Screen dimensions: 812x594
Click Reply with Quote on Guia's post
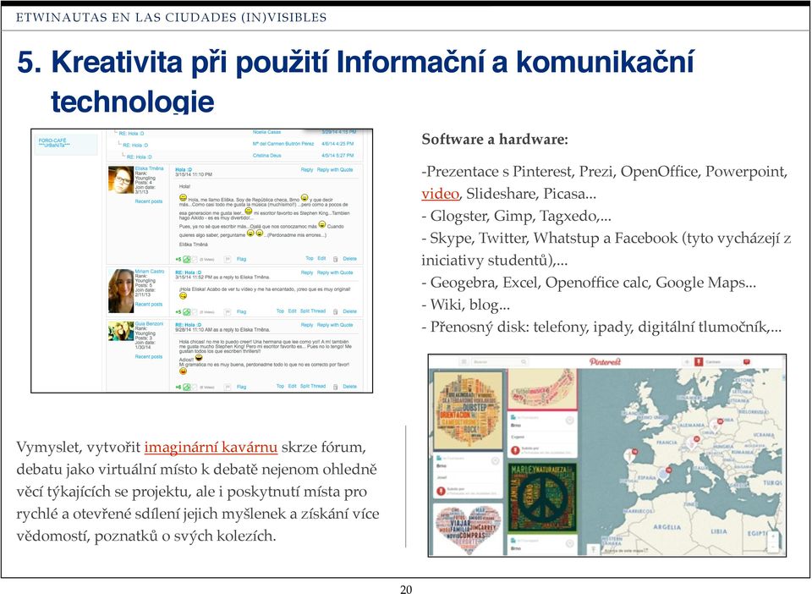(x=335, y=325)
